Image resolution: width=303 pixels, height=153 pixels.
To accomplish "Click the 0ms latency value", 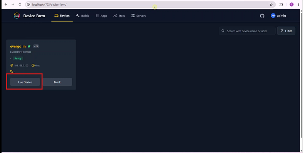I will point(37,65).
